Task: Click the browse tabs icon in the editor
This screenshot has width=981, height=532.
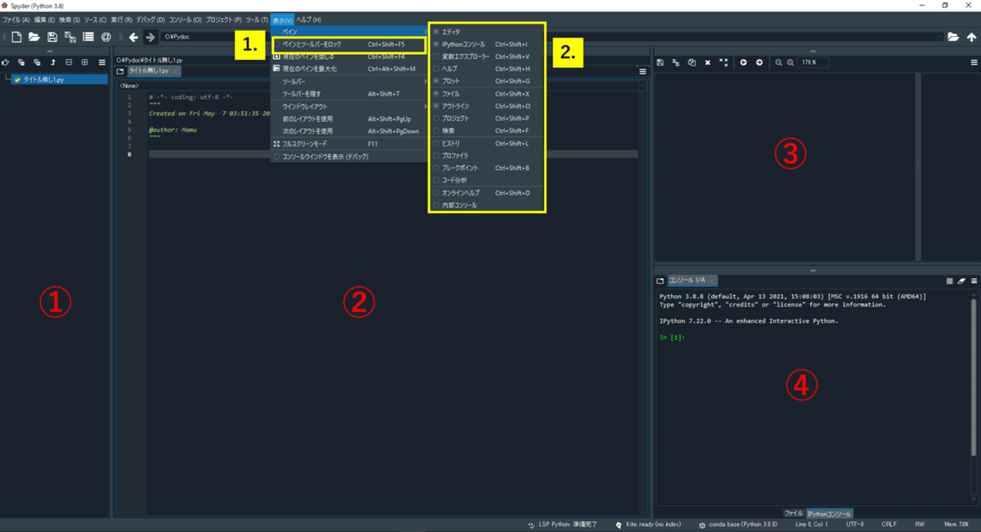Action: click(120, 71)
